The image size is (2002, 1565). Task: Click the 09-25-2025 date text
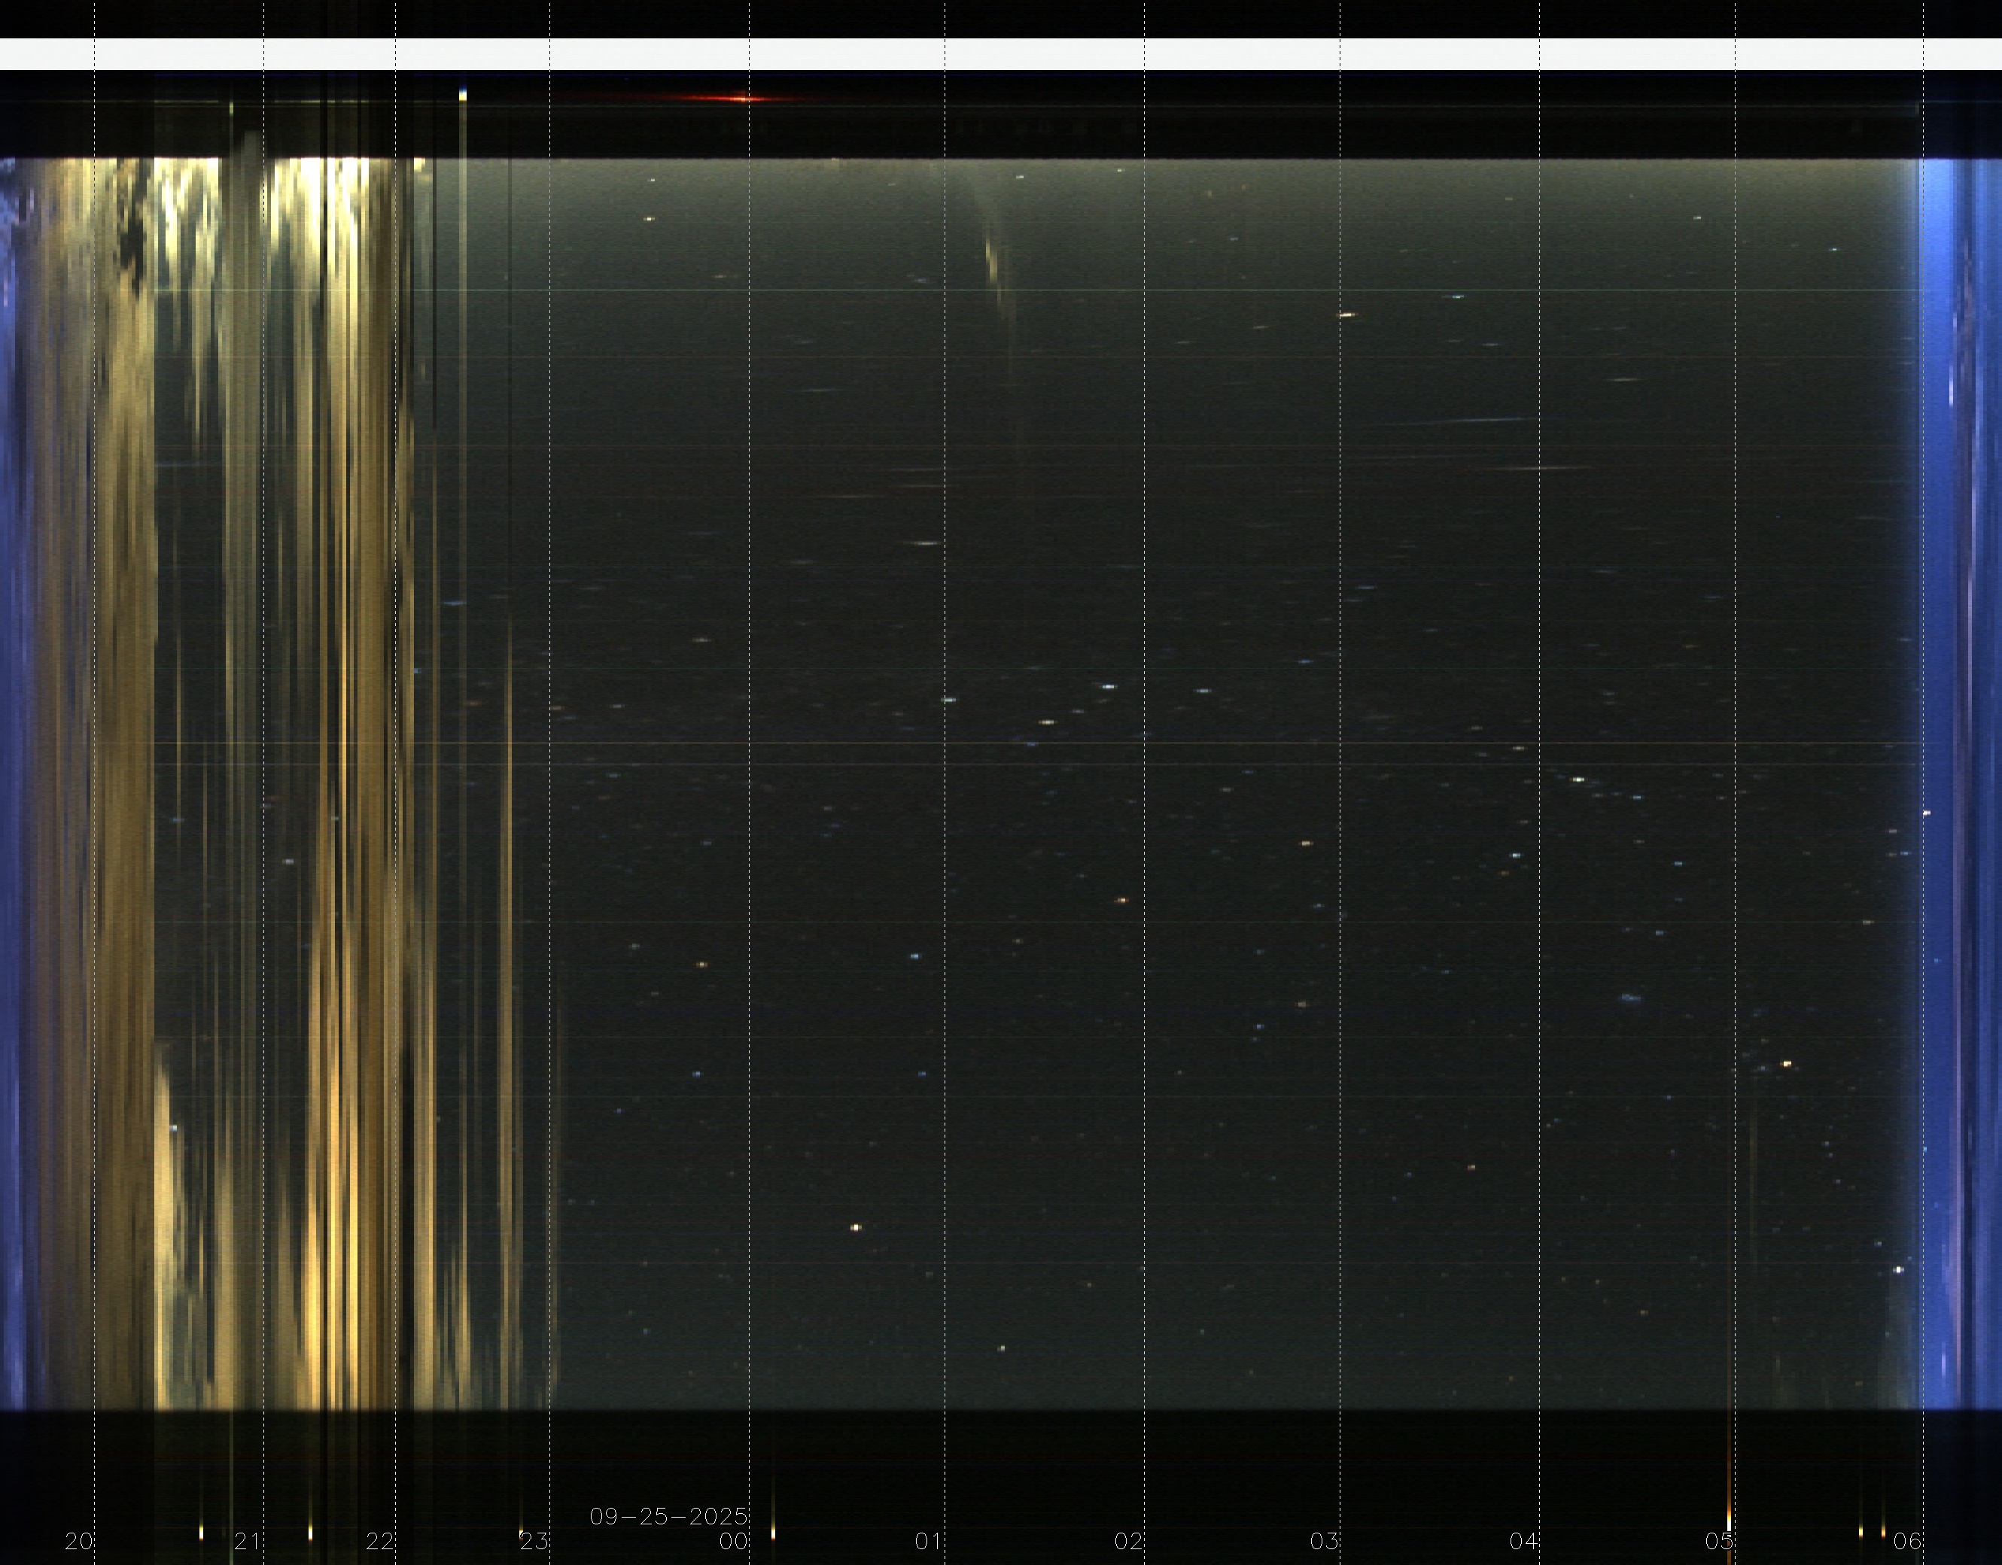[668, 1516]
